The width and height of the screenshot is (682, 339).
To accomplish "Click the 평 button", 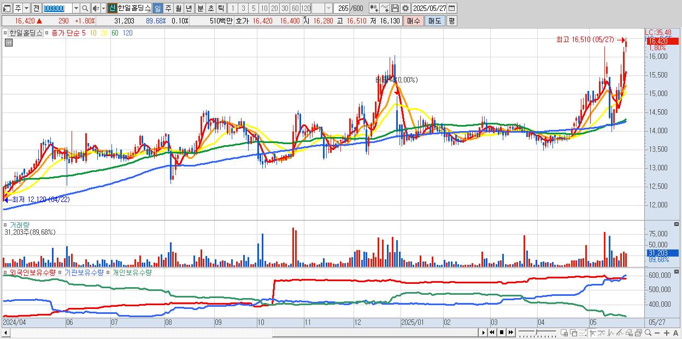I will coord(451,21).
